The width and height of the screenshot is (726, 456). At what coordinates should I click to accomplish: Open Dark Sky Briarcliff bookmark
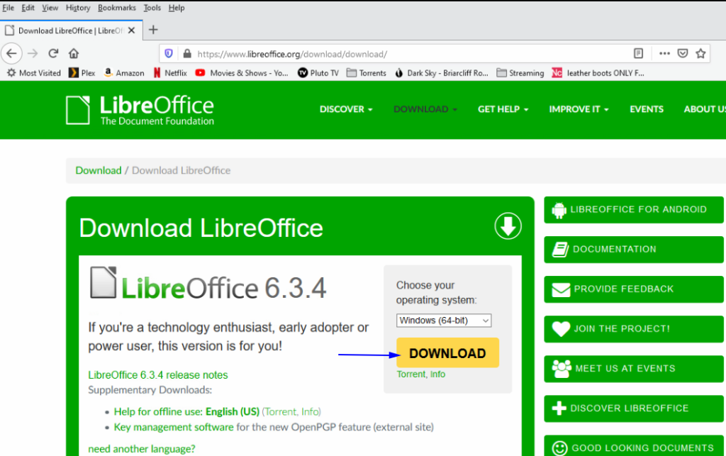[442, 73]
